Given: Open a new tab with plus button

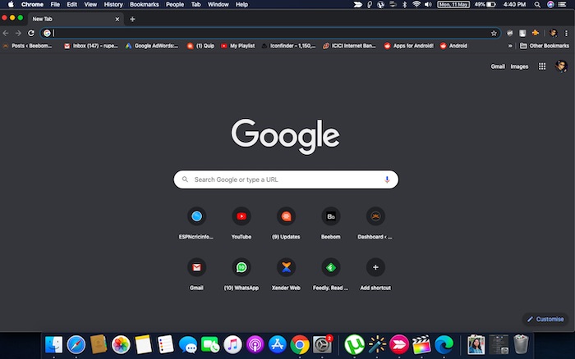Looking at the screenshot, I should click(x=132, y=19).
